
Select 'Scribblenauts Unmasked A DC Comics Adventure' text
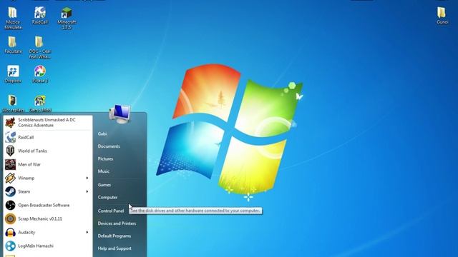coord(47,122)
